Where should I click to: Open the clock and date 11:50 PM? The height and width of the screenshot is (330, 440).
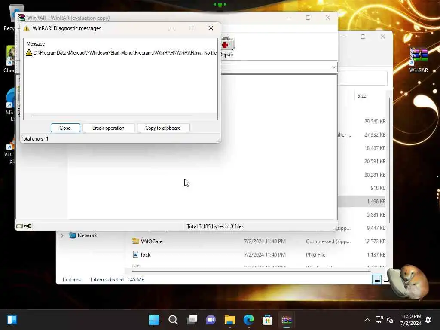pos(411,320)
